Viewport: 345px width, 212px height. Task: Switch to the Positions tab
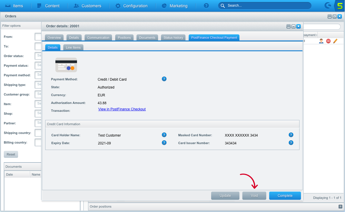124,38
